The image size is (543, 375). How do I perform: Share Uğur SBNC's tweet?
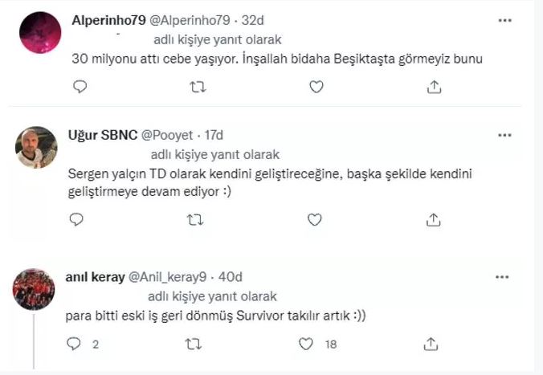[x=433, y=219]
